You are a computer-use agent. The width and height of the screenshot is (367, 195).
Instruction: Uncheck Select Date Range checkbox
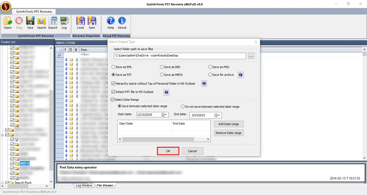113,100
